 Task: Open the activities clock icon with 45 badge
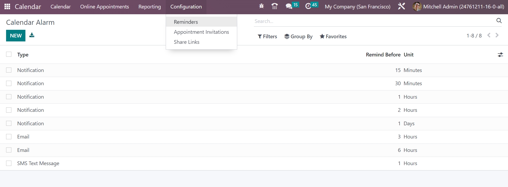click(x=308, y=6)
